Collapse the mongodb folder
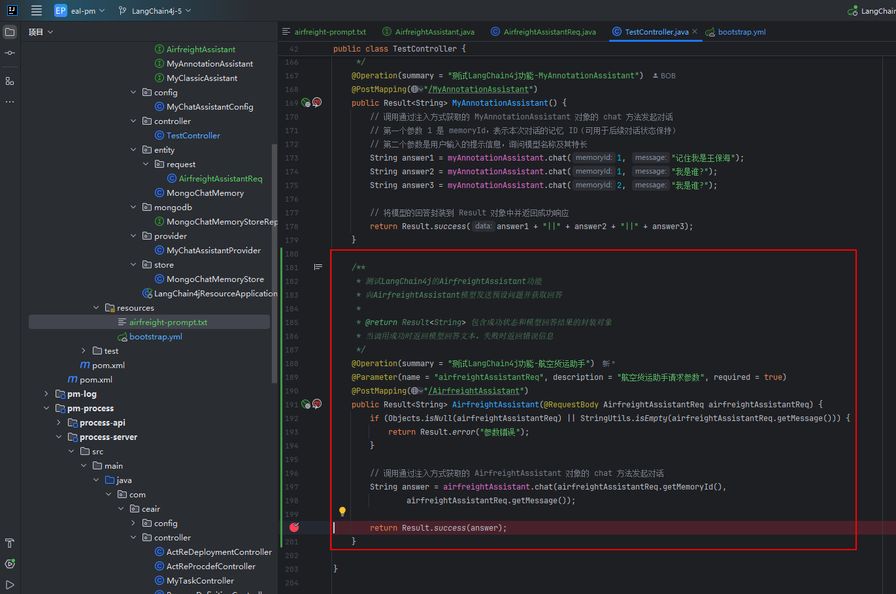The width and height of the screenshot is (896, 594). [133, 208]
